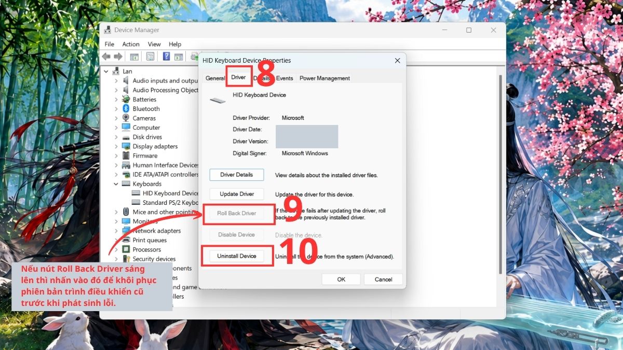Screen dimensions: 623x350
Task: Toggle the show/hide console tree toolbar icon
Action: coord(134,57)
